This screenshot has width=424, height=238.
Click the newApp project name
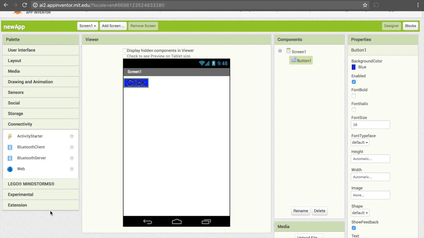tap(14, 27)
